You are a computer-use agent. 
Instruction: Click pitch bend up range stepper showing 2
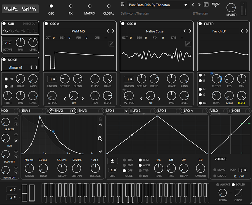click(12, 190)
